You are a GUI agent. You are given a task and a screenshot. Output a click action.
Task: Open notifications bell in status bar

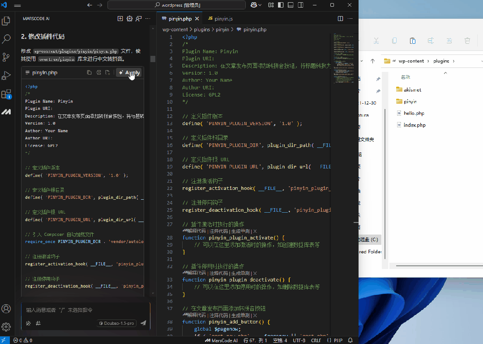click(350, 340)
